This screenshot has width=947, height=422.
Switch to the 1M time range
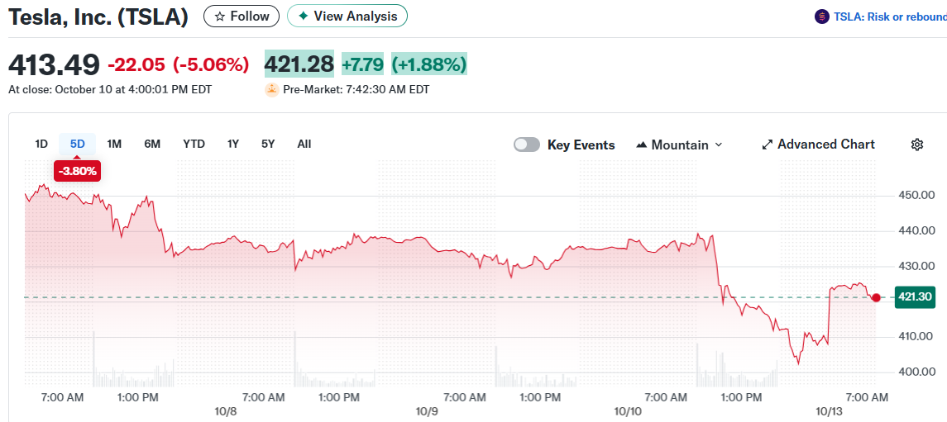click(114, 144)
